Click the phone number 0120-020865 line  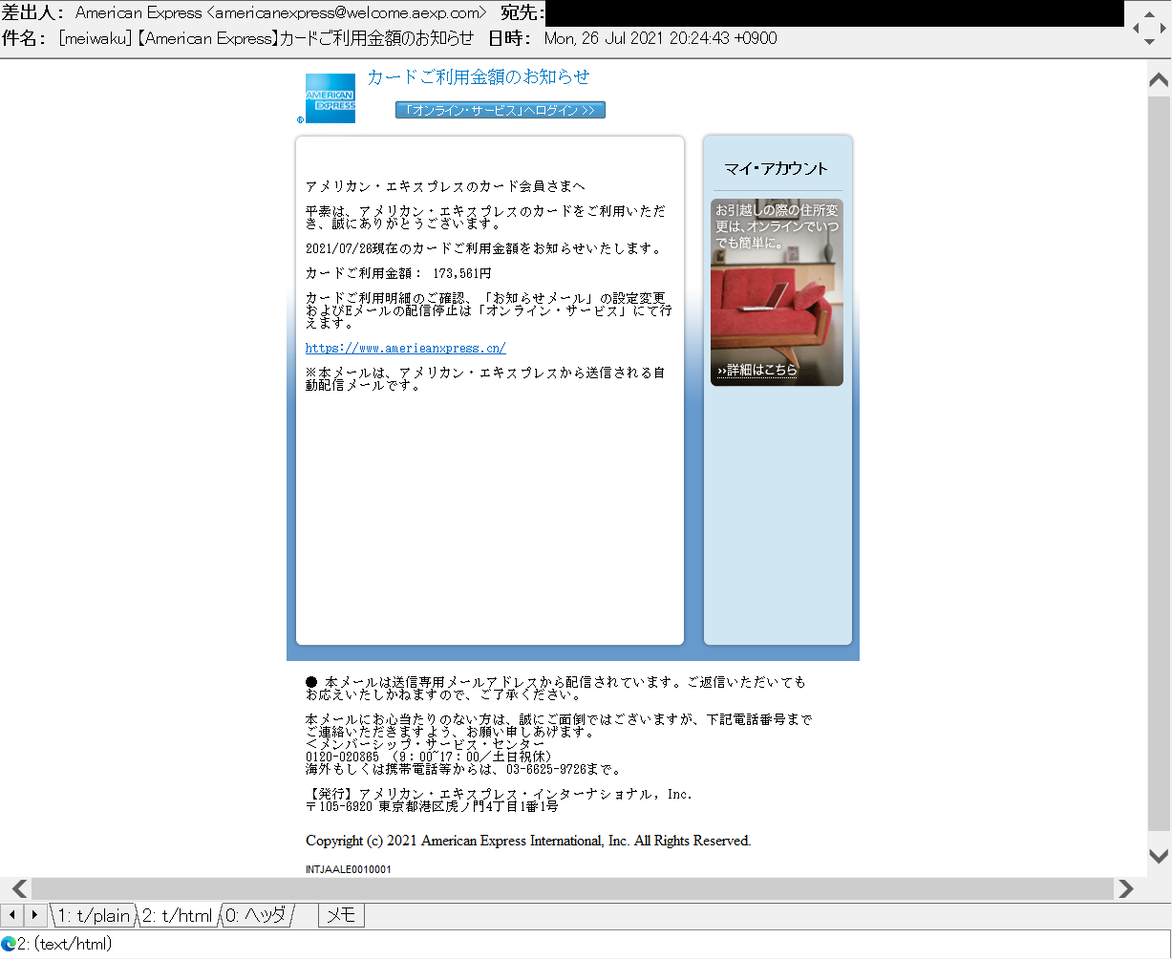coord(429,757)
